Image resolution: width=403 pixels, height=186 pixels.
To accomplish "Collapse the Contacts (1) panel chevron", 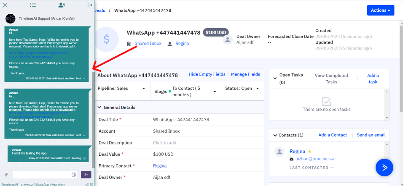I will tap(276, 135).
